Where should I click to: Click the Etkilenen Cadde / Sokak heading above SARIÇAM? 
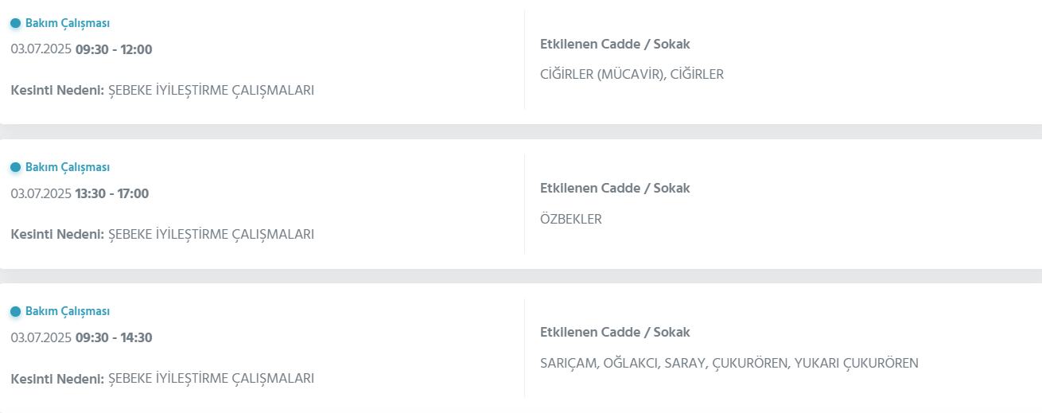point(615,332)
